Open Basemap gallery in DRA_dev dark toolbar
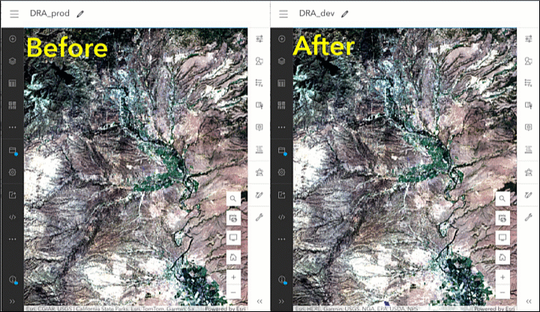This screenshot has height=312, width=540. coord(282,105)
